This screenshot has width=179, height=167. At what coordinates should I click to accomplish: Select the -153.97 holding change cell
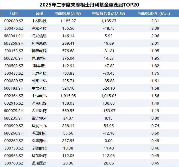(x=109, y=111)
